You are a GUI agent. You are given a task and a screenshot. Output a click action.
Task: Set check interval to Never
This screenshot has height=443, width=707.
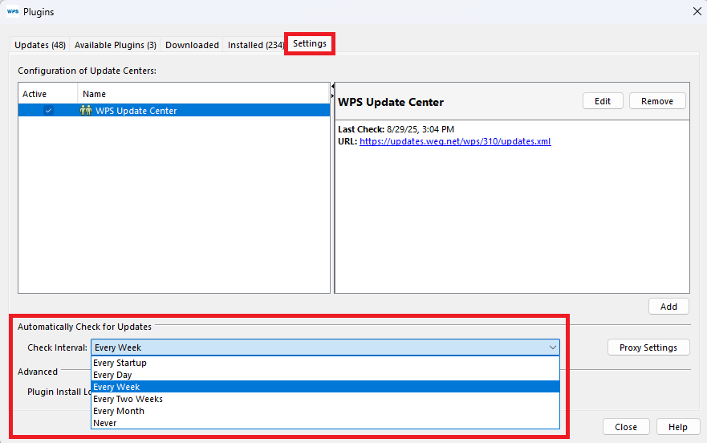tap(105, 423)
